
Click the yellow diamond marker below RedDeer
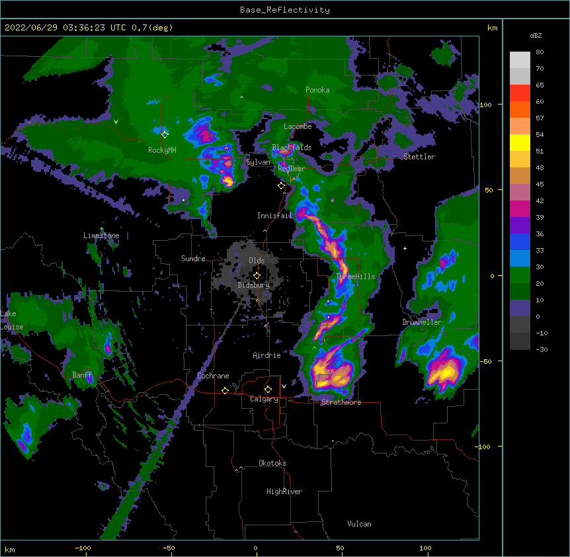[281, 186]
